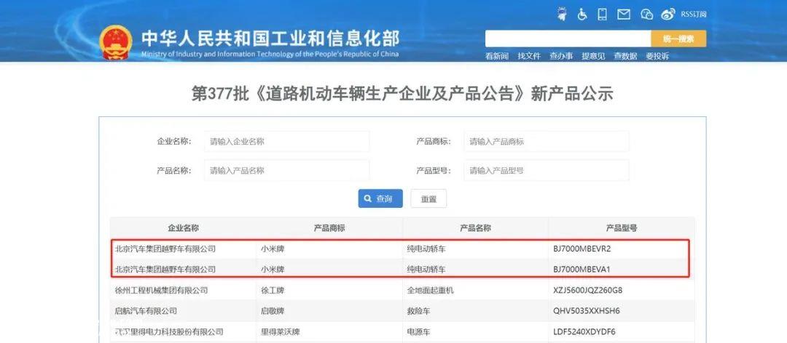Image resolution: width=787 pixels, height=343 pixels.
Task: Click the 第377批 announcement page title
Action: point(402,94)
